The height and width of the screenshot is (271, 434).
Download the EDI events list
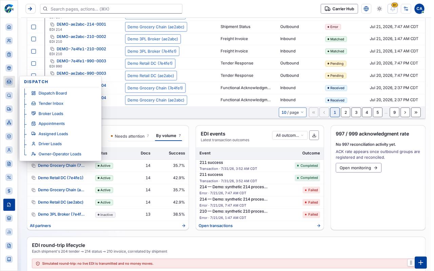pos(314,135)
